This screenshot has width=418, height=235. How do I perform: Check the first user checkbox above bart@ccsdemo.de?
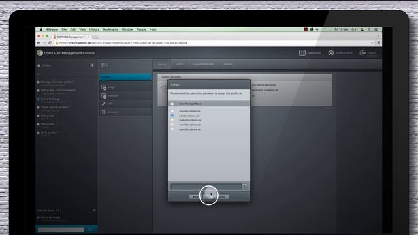coord(172,111)
